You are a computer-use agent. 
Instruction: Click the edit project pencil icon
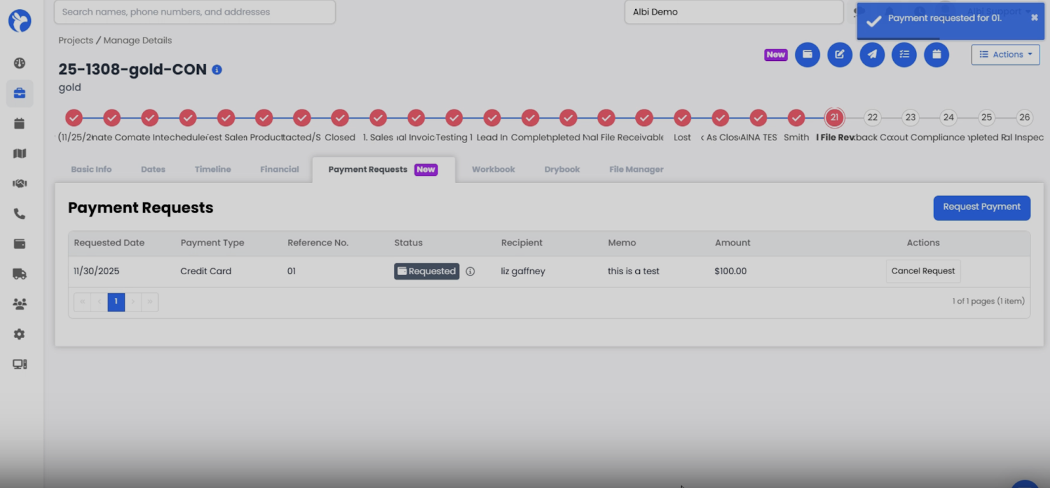(x=839, y=54)
